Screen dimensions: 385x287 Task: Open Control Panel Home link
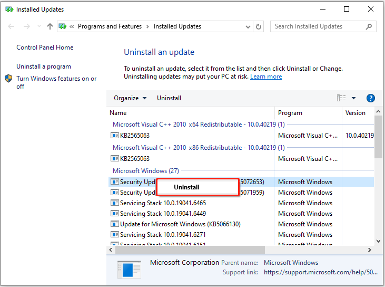pos(45,47)
